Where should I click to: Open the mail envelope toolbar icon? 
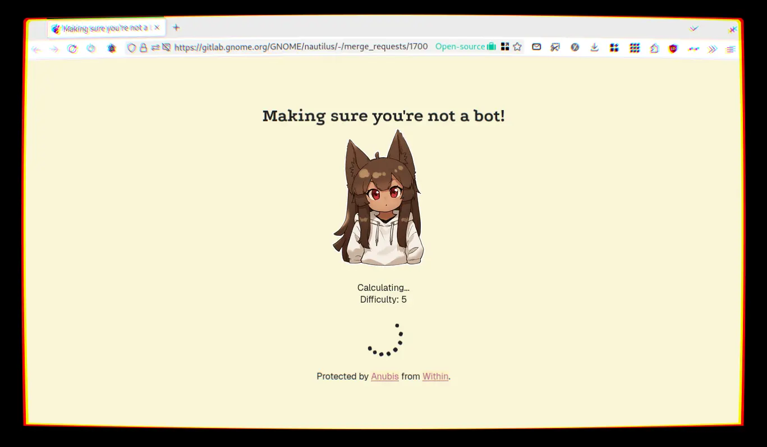pos(536,47)
